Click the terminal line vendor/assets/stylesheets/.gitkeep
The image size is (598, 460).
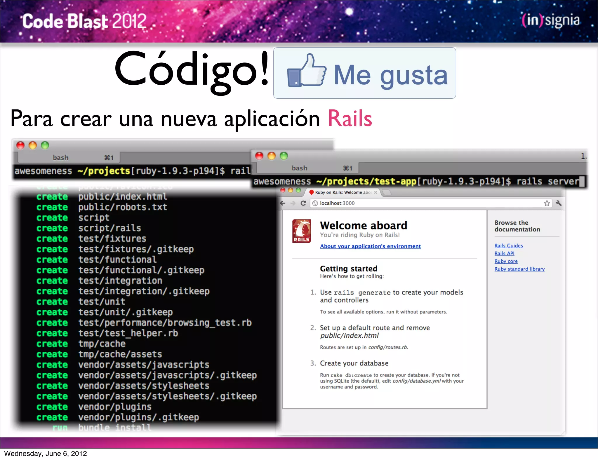[x=167, y=396]
